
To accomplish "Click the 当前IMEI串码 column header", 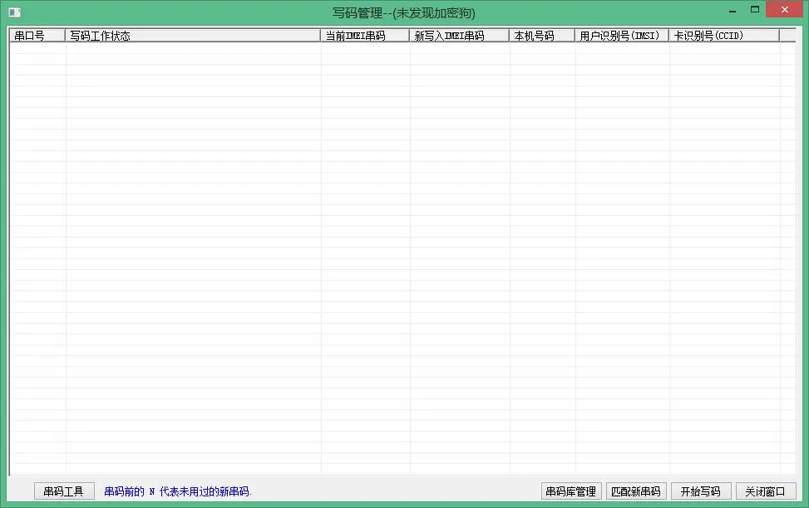I will point(365,36).
